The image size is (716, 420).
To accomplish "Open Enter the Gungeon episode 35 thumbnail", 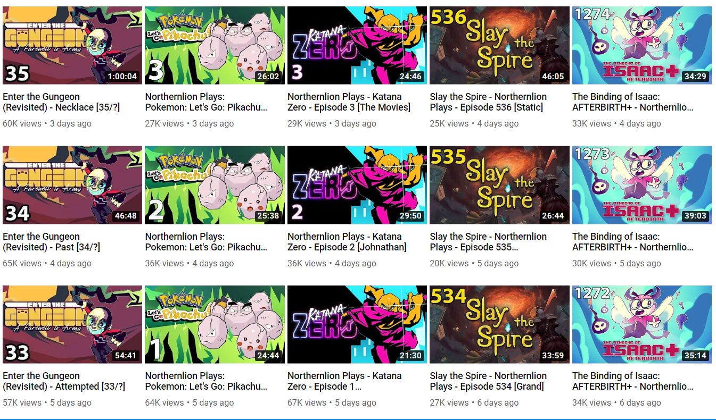I will point(72,45).
